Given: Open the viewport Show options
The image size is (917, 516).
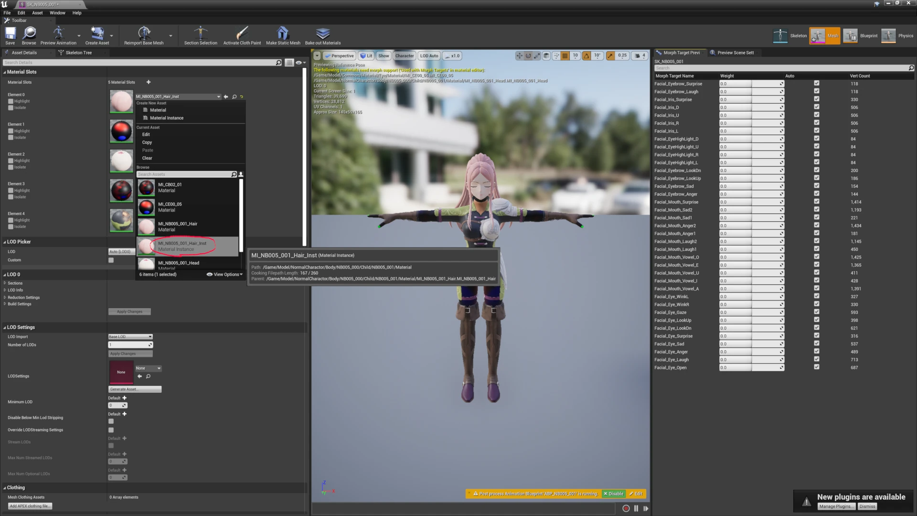Looking at the screenshot, I should click(x=384, y=56).
